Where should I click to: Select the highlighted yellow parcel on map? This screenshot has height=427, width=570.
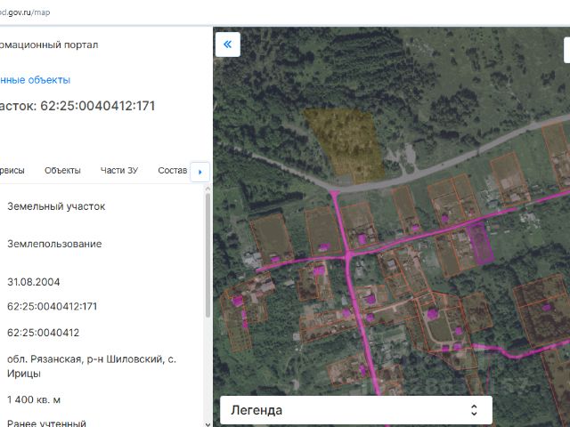[x=346, y=143]
